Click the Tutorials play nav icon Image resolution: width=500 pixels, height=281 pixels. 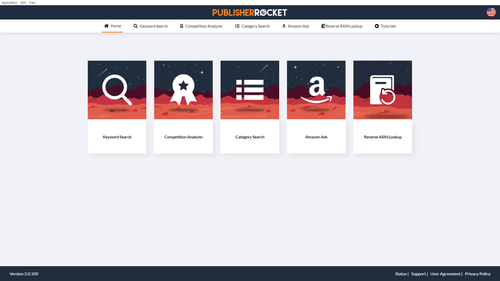(377, 26)
